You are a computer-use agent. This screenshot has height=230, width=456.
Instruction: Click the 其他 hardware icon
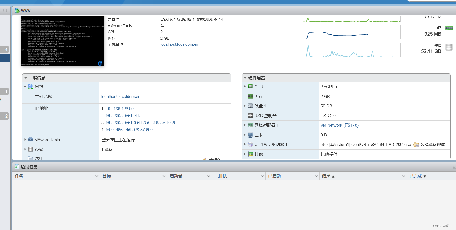tap(250, 154)
